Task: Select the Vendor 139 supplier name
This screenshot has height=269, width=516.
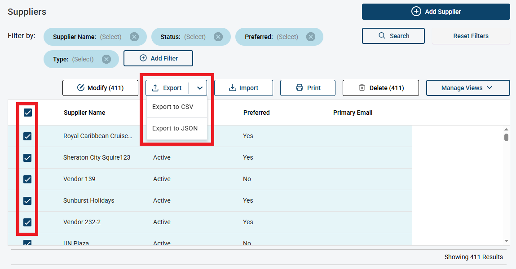Action: (79, 179)
